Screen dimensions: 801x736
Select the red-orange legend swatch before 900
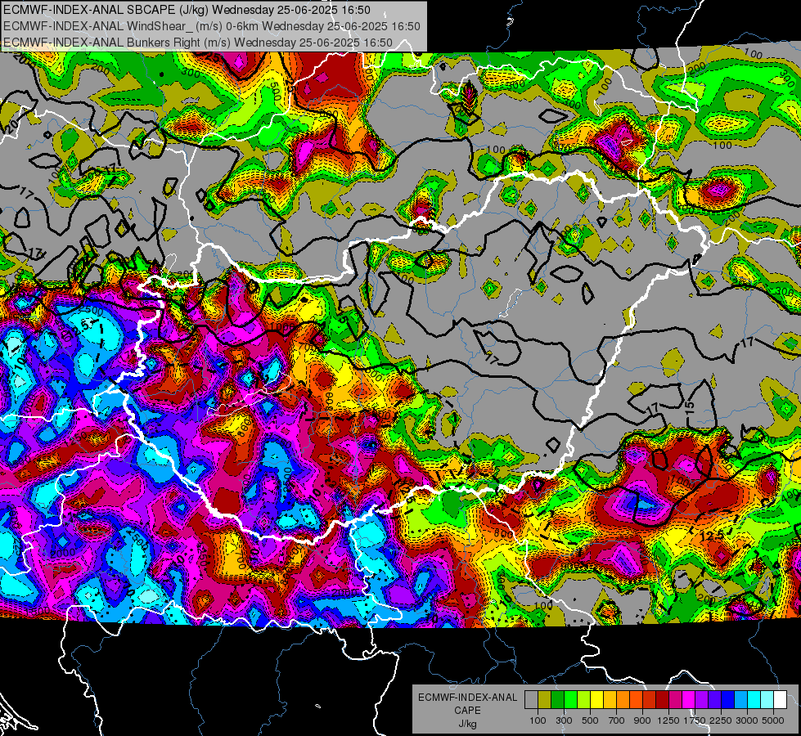(x=636, y=700)
